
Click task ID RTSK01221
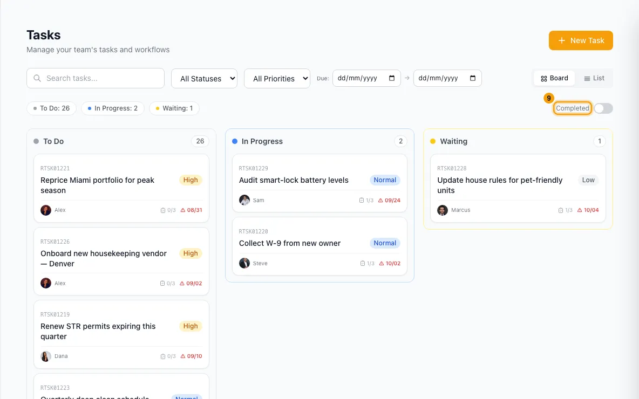pyautogui.click(x=55, y=168)
